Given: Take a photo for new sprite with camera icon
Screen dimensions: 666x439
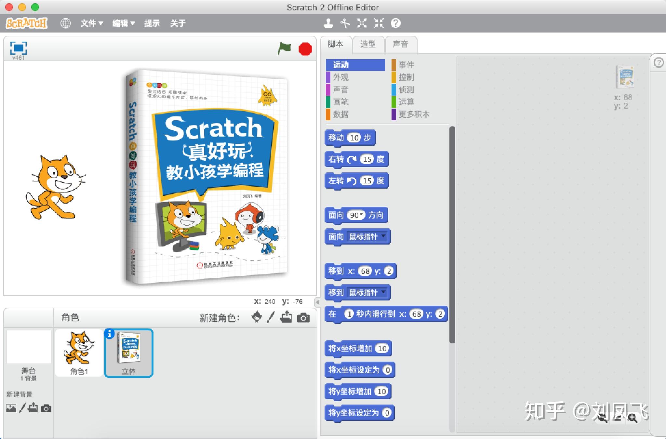Looking at the screenshot, I should click(x=304, y=317).
